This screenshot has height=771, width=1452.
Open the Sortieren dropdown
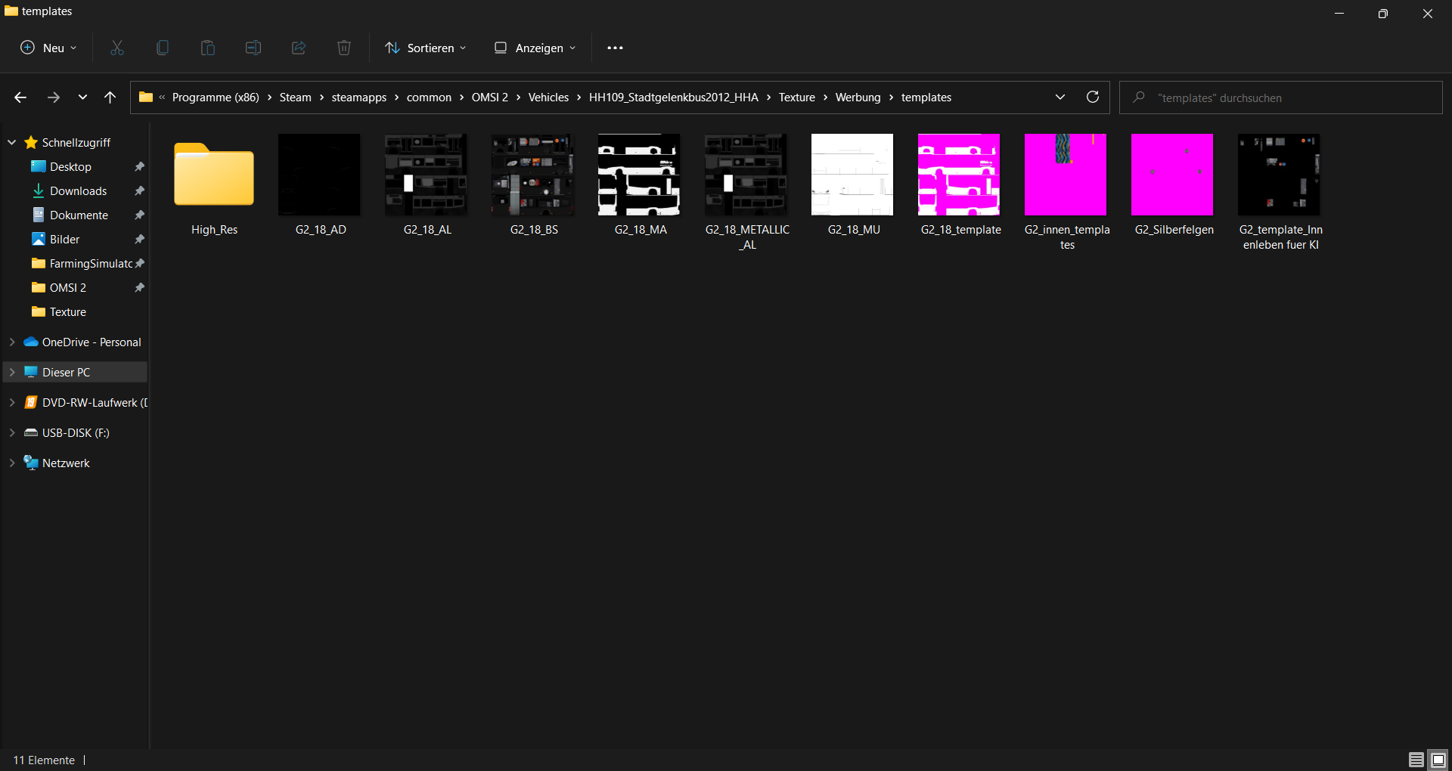(425, 48)
